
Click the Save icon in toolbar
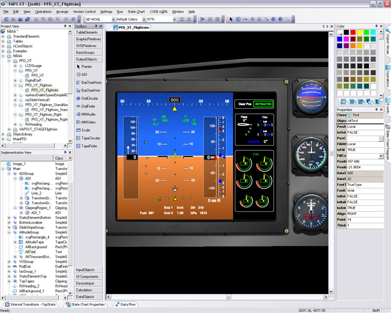coord(22,19)
